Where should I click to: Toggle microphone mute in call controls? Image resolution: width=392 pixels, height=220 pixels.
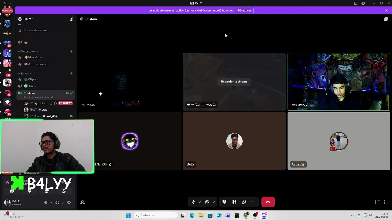193,202
